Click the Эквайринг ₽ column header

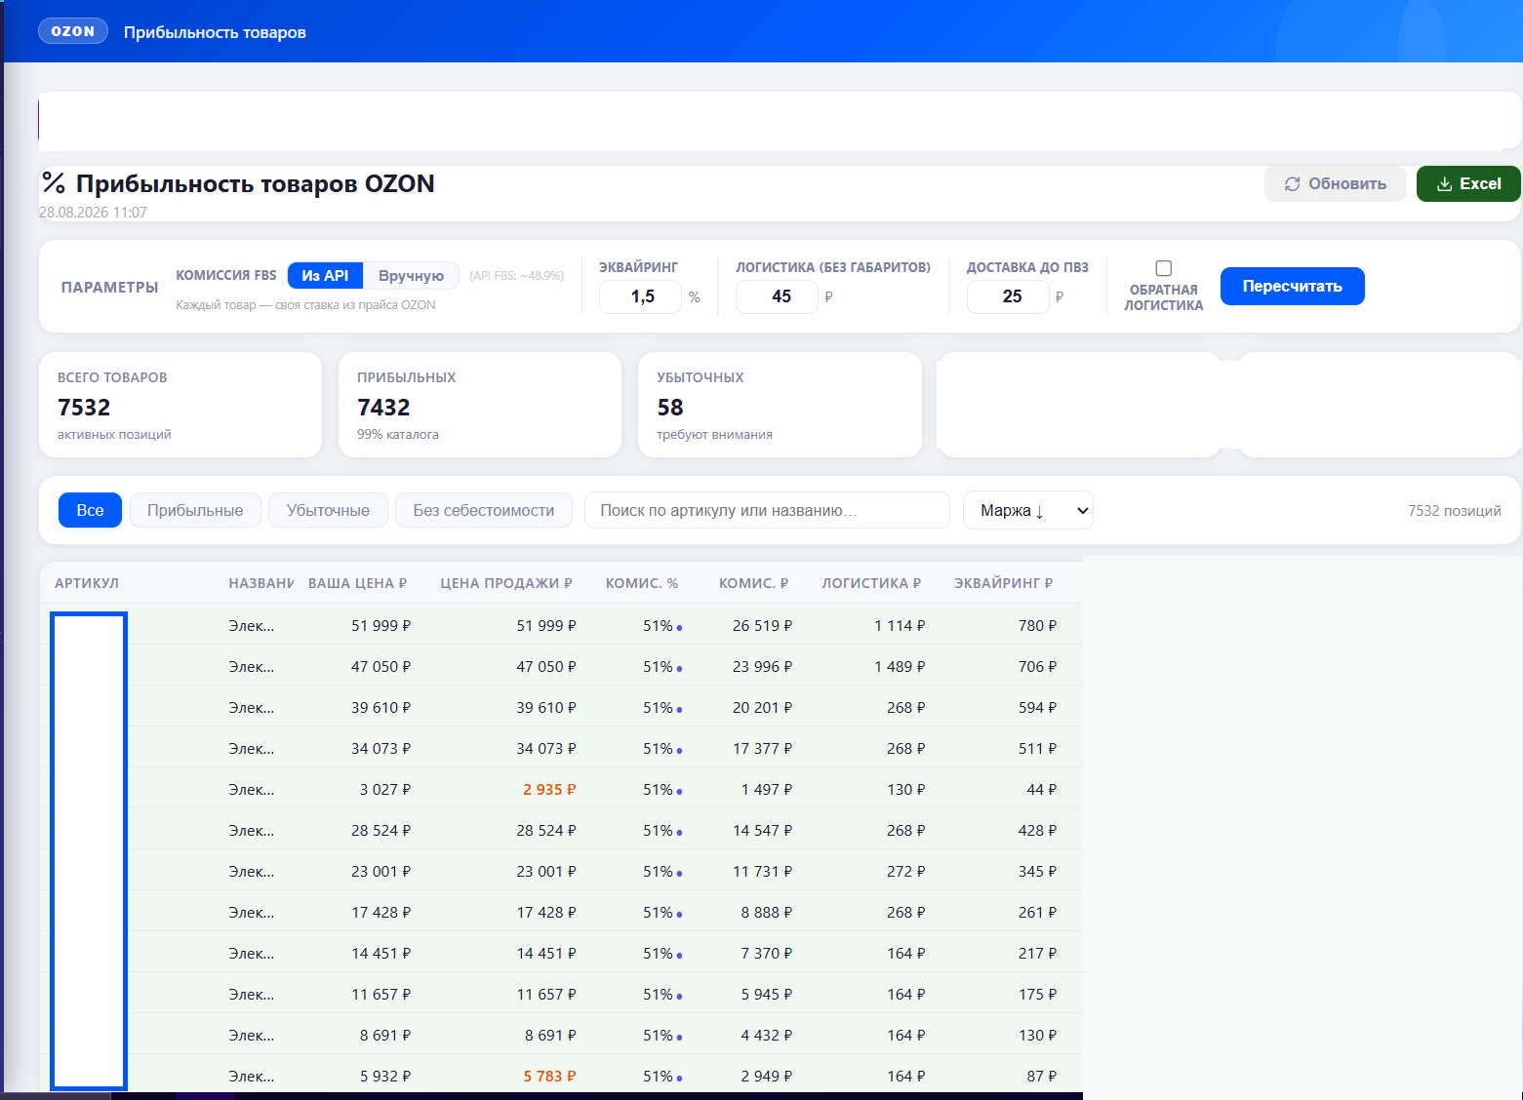pos(1003,583)
